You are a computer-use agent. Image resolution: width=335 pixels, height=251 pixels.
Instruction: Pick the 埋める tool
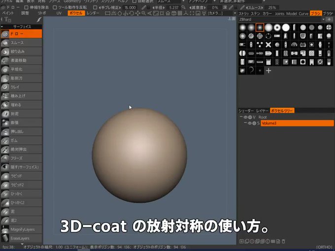click(21, 105)
